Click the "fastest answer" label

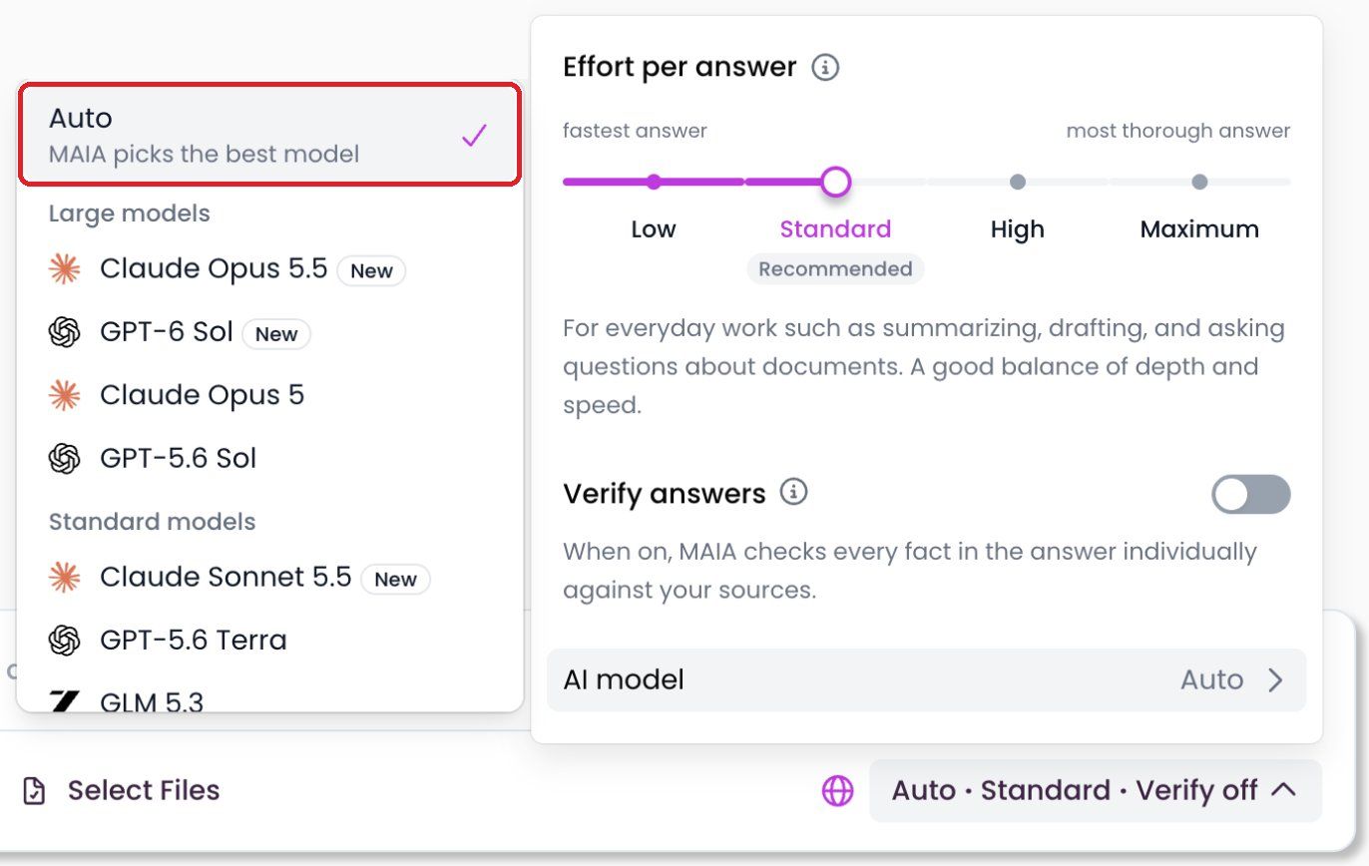[635, 131]
